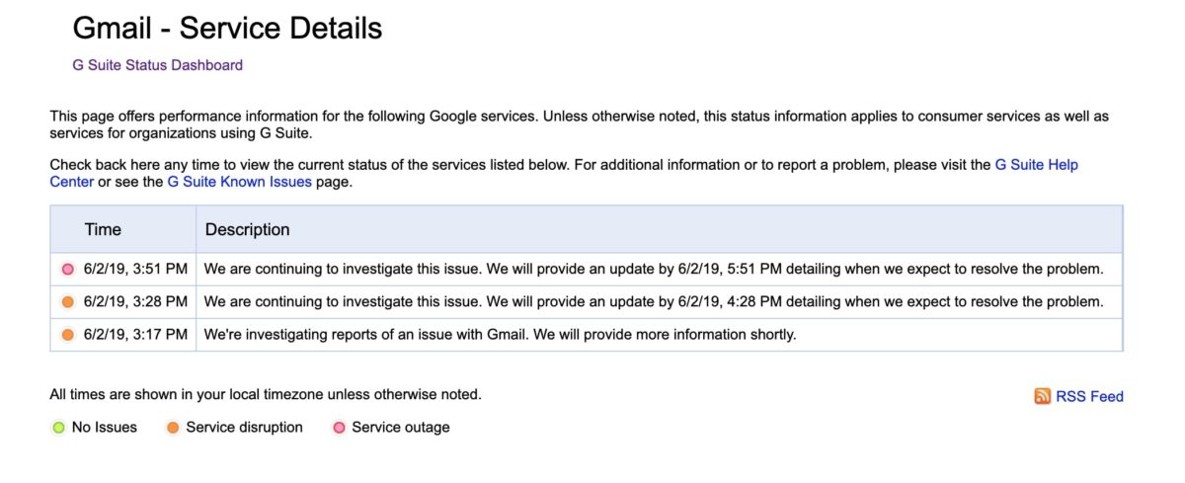The image size is (1185, 483).
Task: Select the 6/2/19, 3:17 PM timestamp
Action: click(x=135, y=335)
